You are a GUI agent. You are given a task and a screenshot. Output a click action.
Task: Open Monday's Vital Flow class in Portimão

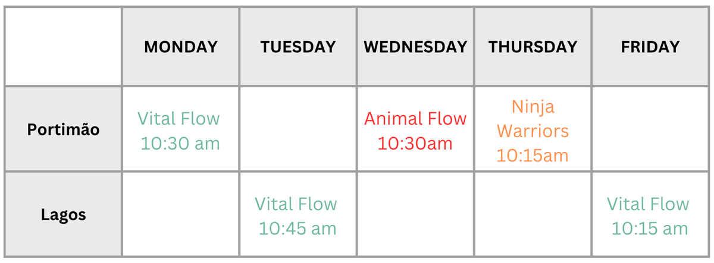pyautogui.click(x=179, y=131)
